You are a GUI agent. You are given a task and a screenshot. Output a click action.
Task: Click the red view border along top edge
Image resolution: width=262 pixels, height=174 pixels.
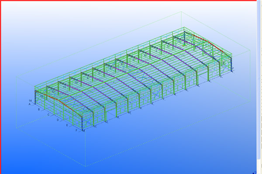[131, 1]
